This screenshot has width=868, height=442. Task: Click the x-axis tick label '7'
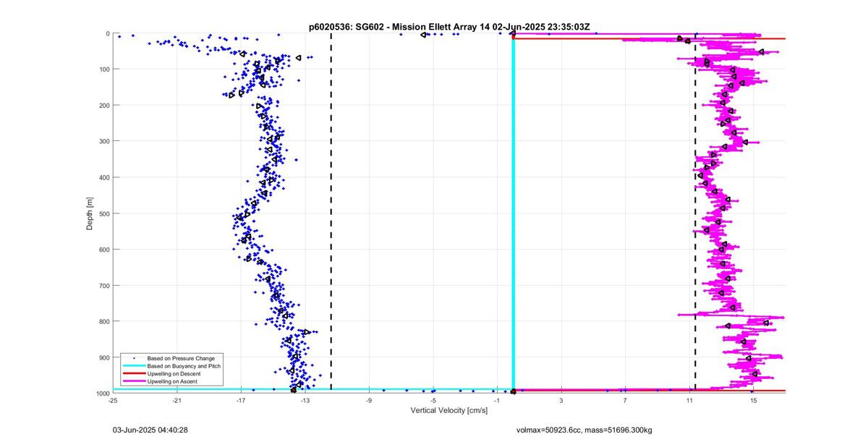point(625,400)
